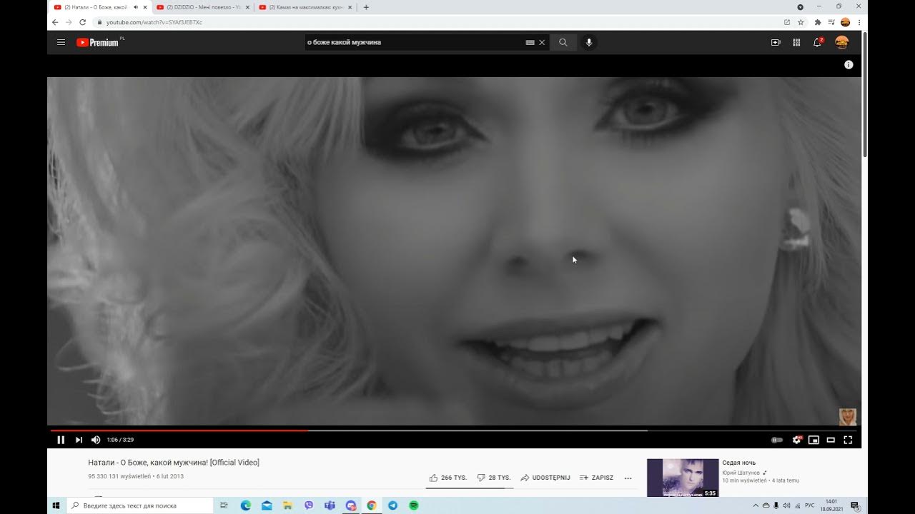Switch to miniplayer mode

813,440
